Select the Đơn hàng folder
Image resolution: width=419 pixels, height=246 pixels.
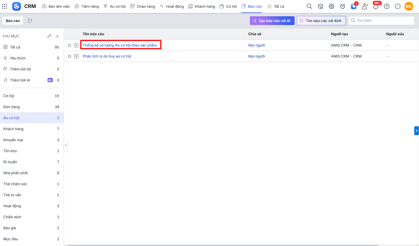pyautogui.click(x=12, y=107)
